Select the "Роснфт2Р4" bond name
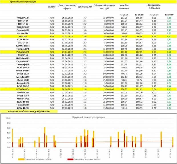Screen dimensions: 177x164 click(23, 33)
